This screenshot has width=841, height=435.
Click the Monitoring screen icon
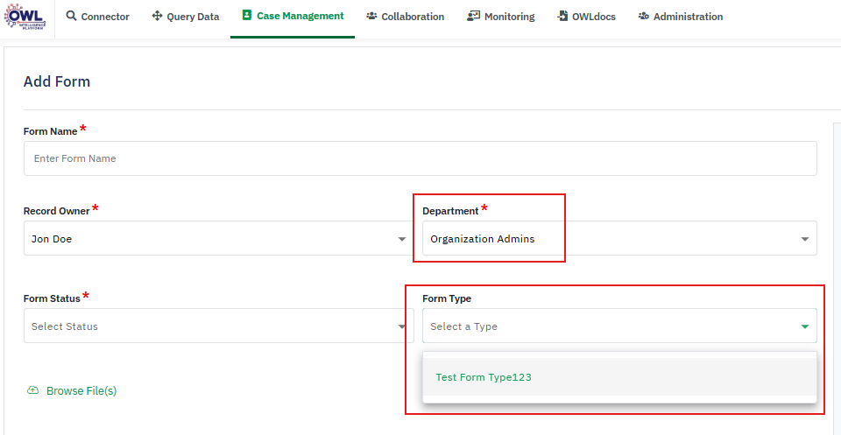click(474, 17)
